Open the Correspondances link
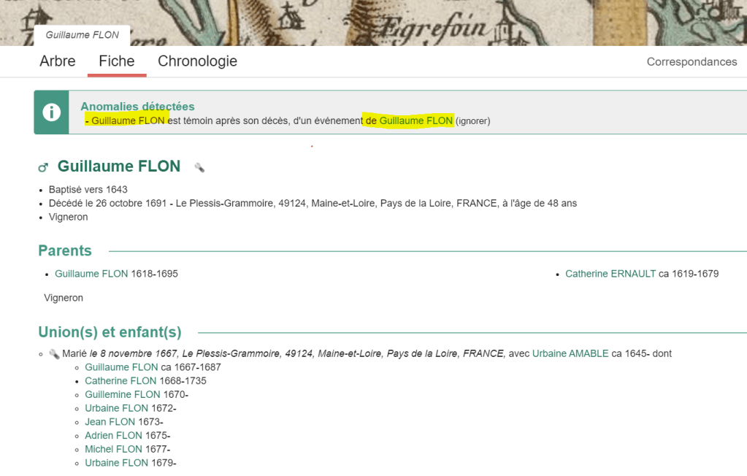Viewport: 747px width, 476px height. point(692,62)
